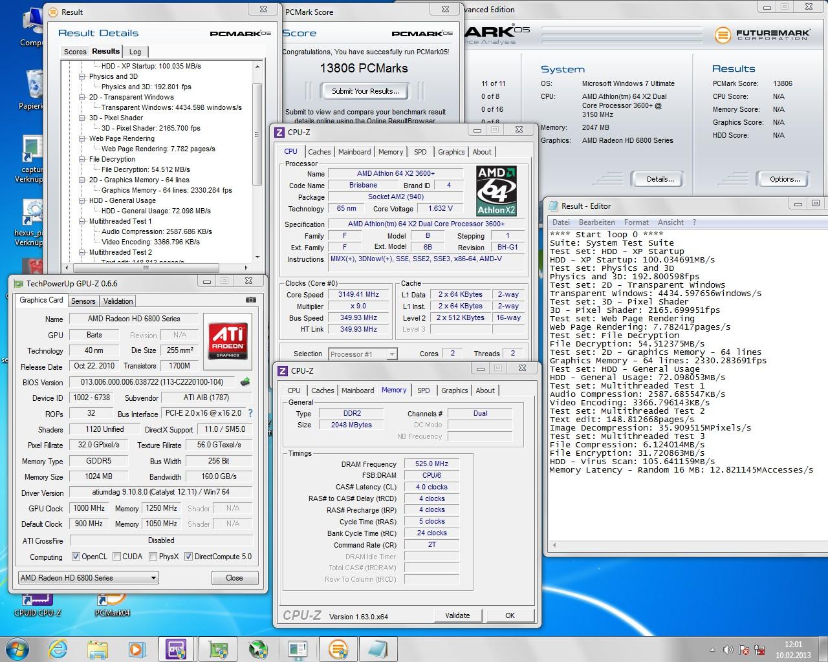Collapse the Multithreaded Test 1 node
This screenshot has width=828, height=662.
pos(82,221)
